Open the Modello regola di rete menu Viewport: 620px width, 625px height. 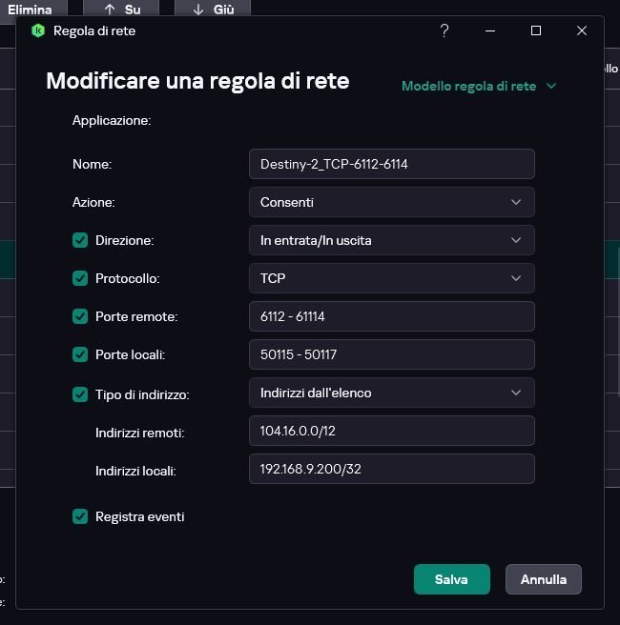[x=479, y=86]
